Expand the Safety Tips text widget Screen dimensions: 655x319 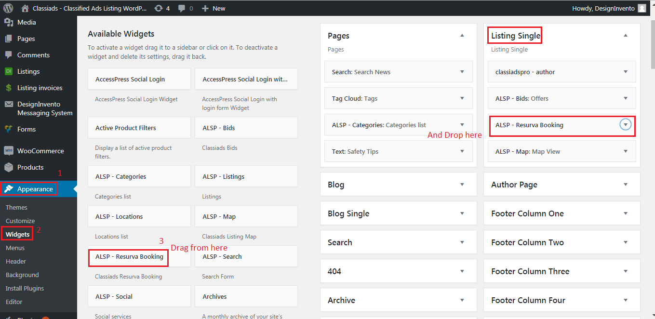pos(462,151)
